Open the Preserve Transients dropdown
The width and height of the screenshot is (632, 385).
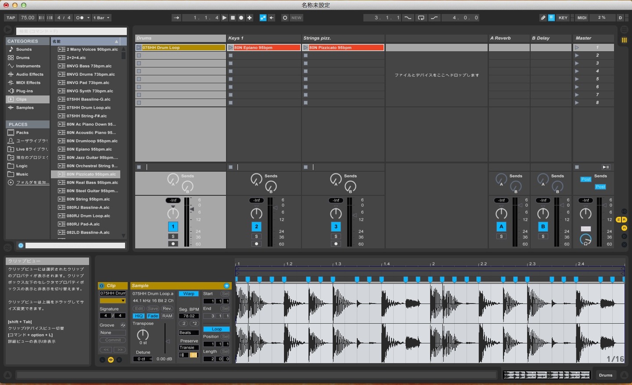[x=189, y=348]
